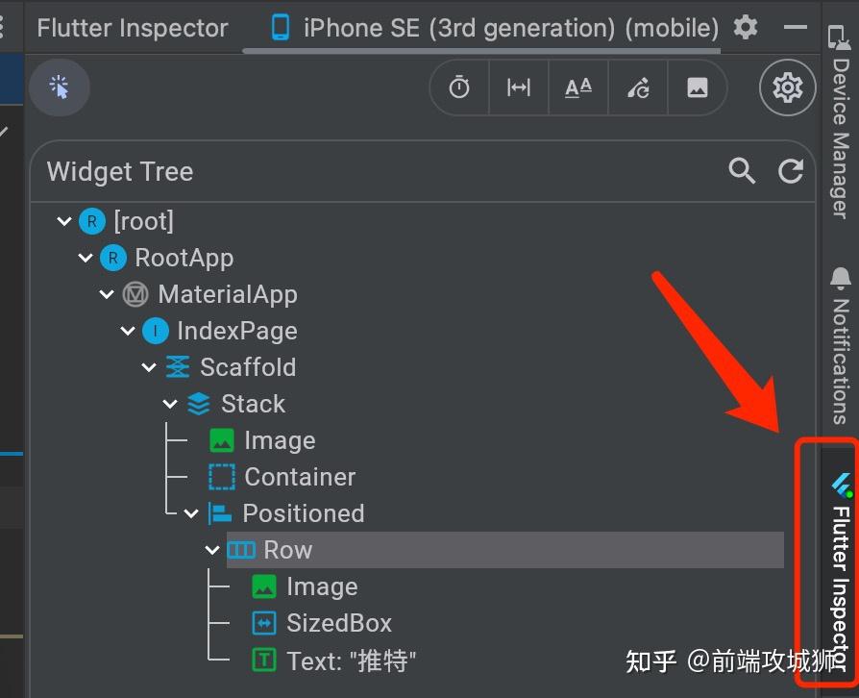
Task: Collapse the MaterialApp node
Action: coord(107,293)
